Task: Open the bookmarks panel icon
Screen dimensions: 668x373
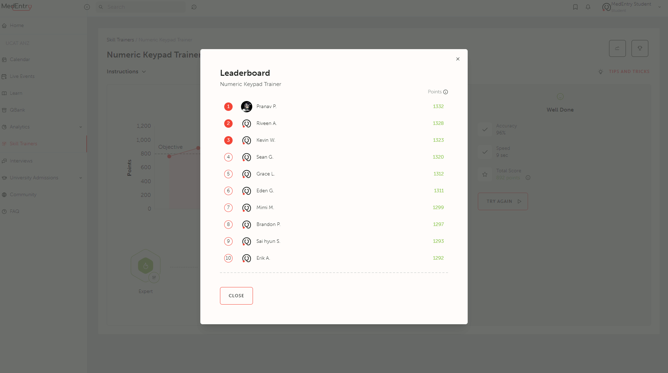Action: click(575, 7)
